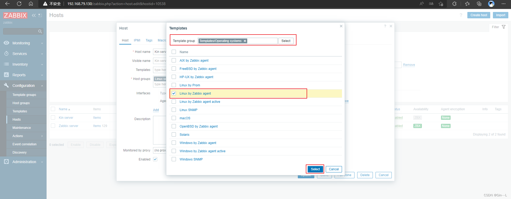The width and height of the screenshot is (511, 199).
Task: Uncheck Linux by Zabbix agent checkbox
Action: (174, 93)
